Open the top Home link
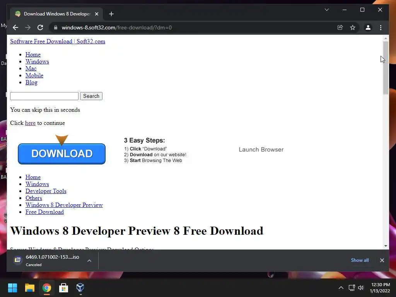 click(33, 55)
